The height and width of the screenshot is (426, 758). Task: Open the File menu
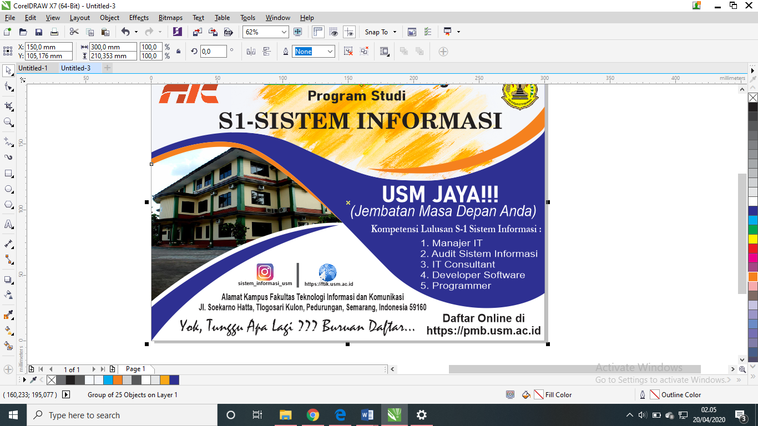[x=10, y=18]
